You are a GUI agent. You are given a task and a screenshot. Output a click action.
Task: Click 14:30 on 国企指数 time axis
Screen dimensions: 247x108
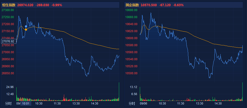click(x=218, y=103)
